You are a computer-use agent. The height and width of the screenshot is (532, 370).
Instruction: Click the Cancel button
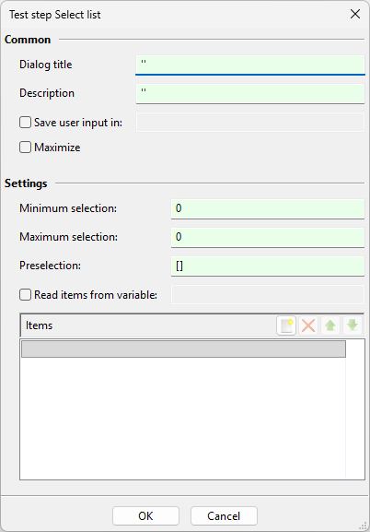pos(224,516)
